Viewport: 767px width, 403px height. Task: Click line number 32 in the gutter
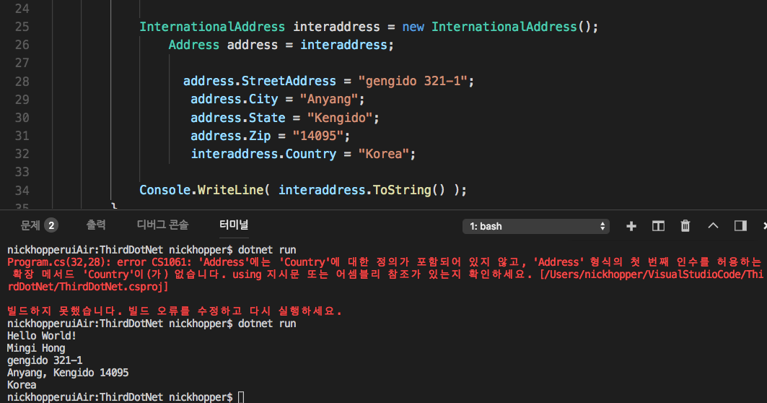(x=22, y=154)
